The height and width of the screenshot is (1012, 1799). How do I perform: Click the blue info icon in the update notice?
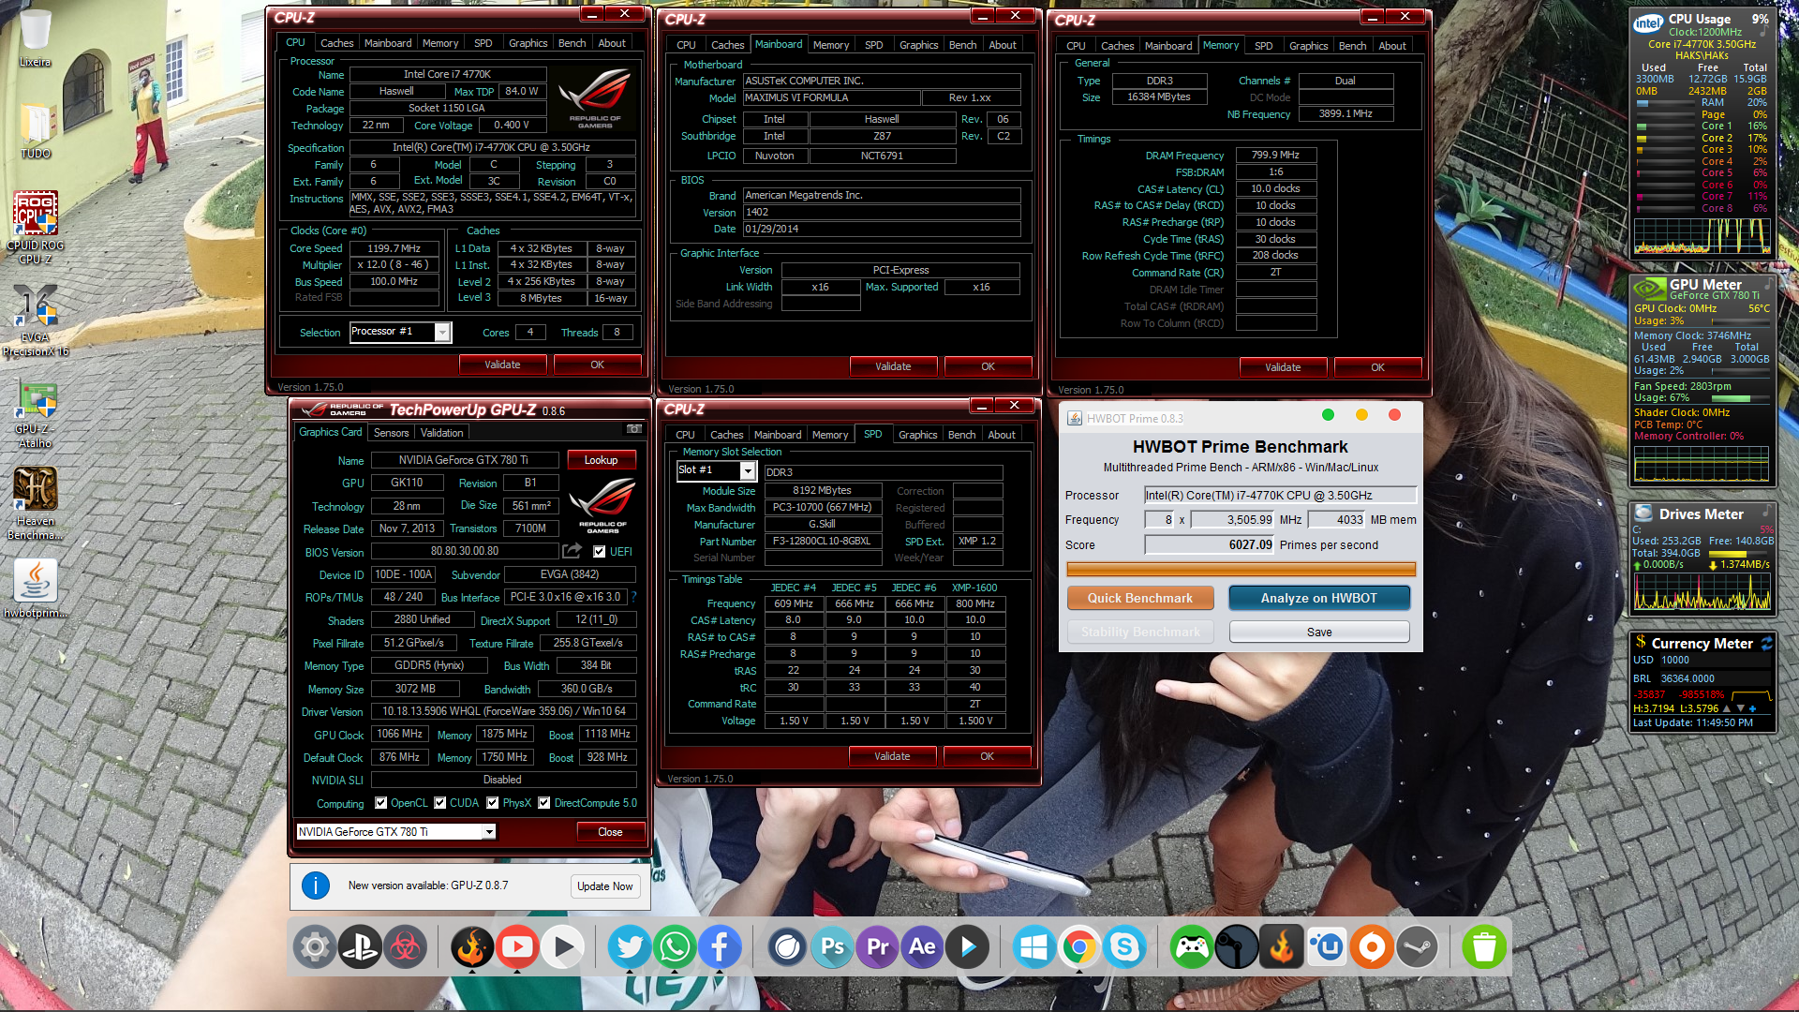coord(316,885)
